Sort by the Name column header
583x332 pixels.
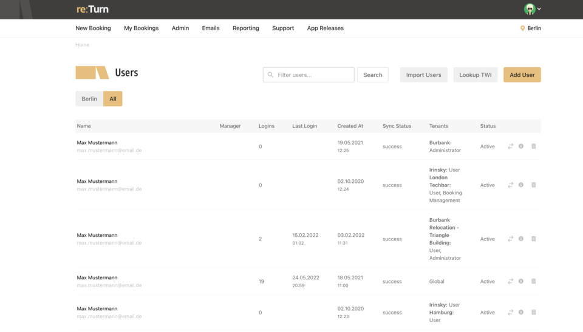[84, 126]
